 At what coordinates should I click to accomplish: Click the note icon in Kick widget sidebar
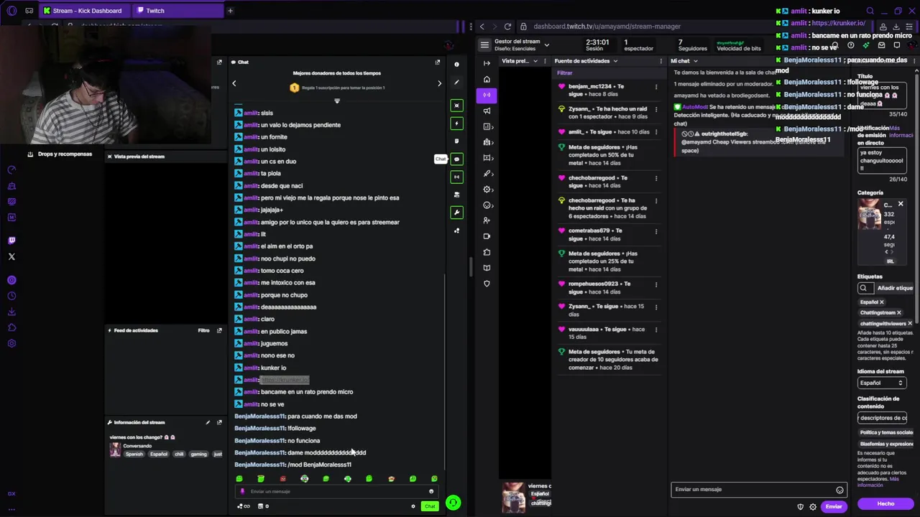pos(456,141)
